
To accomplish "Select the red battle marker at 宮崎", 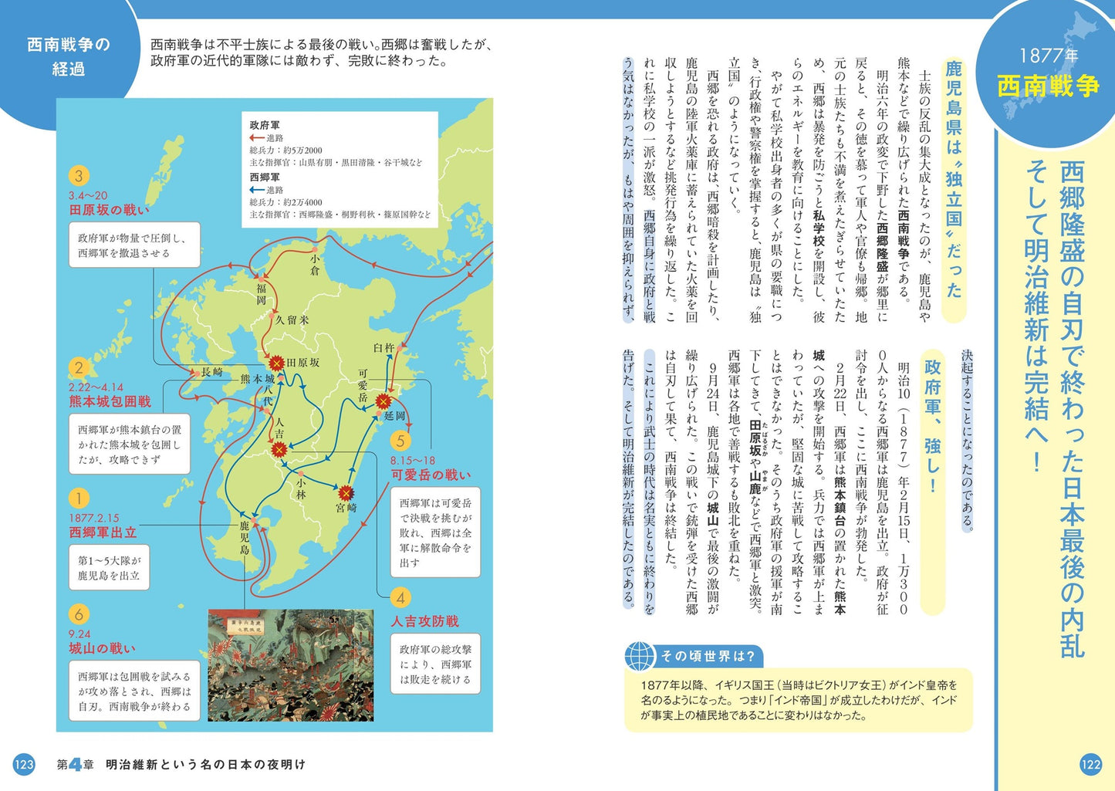I will [346, 492].
